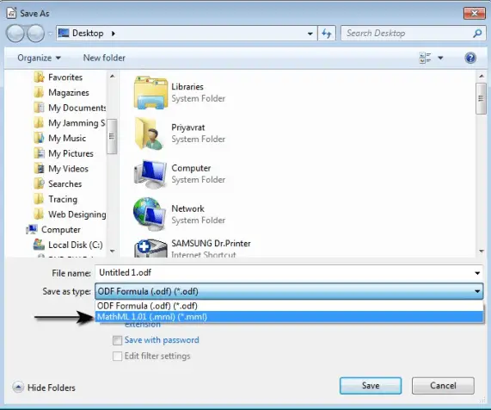491x410 pixels.
Task: Click the change view icon
Action: coord(425,58)
